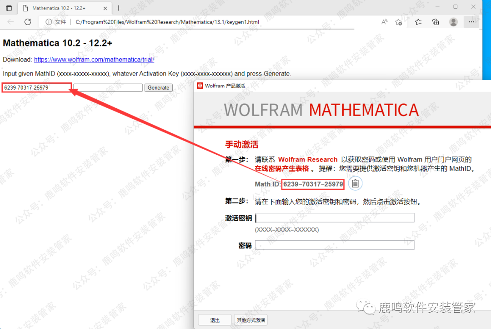Open the browser Settings and more menu

[471, 22]
